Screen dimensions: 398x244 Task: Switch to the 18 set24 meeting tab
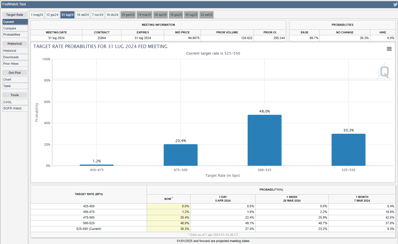[83, 15]
